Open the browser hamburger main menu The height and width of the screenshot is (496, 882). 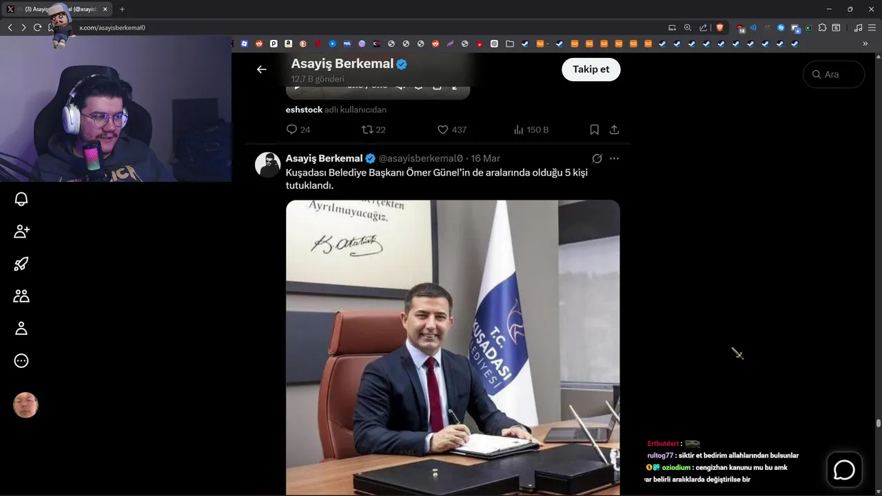tap(872, 28)
